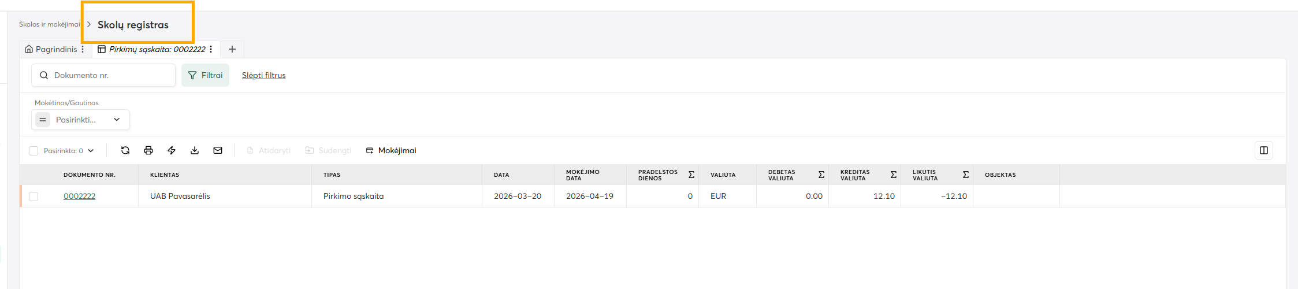This screenshot has width=1298, height=289.
Task: Select the Pirkimų sąskaita: 0002222 tab
Action: (x=157, y=49)
